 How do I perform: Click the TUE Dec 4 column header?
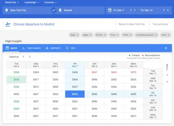[x=16, y=65]
